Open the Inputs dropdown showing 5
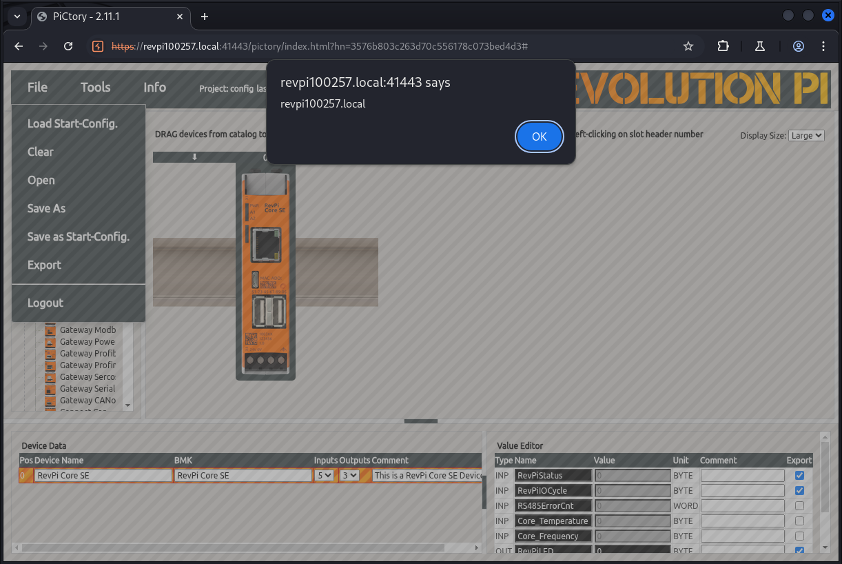 [324, 475]
